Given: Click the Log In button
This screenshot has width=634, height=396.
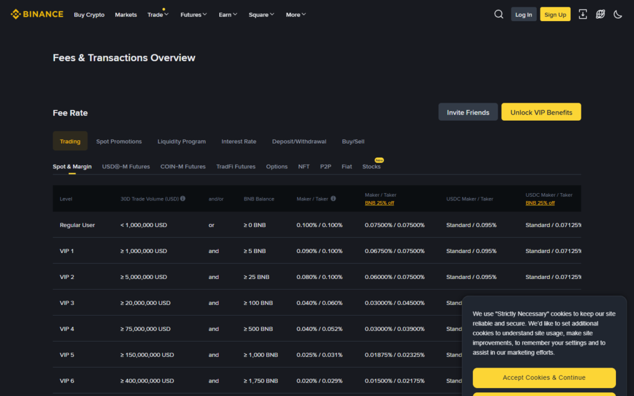Looking at the screenshot, I should pyautogui.click(x=524, y=15).
